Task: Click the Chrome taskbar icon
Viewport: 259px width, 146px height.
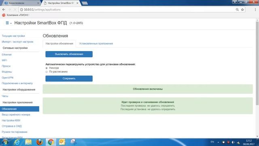Action: tap(51, 142)
